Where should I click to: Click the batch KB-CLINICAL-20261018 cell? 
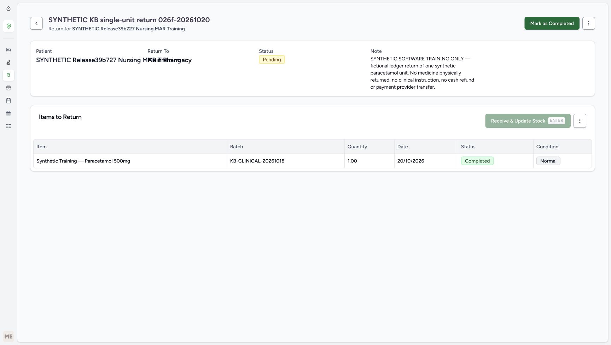pos(286,161)
